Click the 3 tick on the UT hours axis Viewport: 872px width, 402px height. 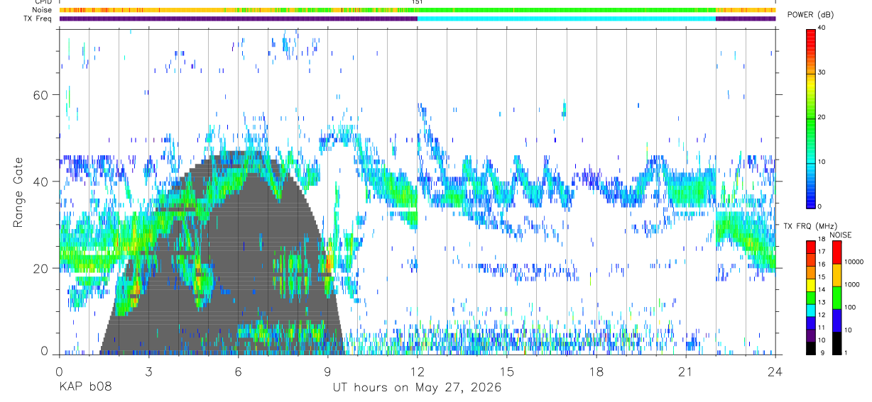(148, 372)
